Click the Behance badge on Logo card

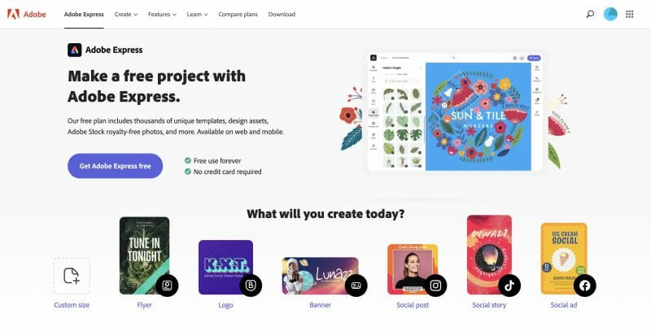[x=251, y=286]
